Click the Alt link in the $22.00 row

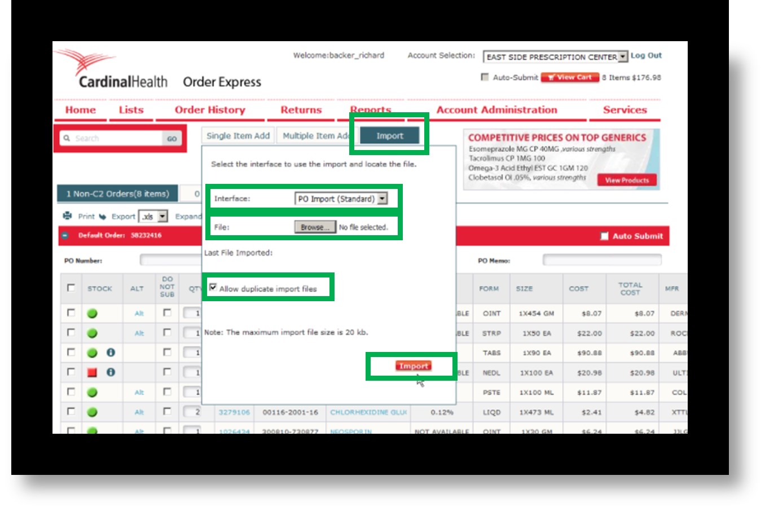tap(139, 333)
